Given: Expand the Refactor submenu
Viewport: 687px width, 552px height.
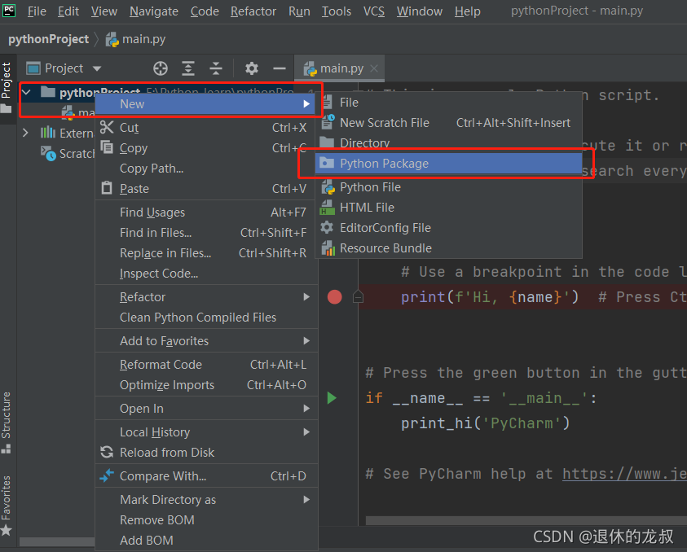Looking at the screenshot, I should pos(206,297).
